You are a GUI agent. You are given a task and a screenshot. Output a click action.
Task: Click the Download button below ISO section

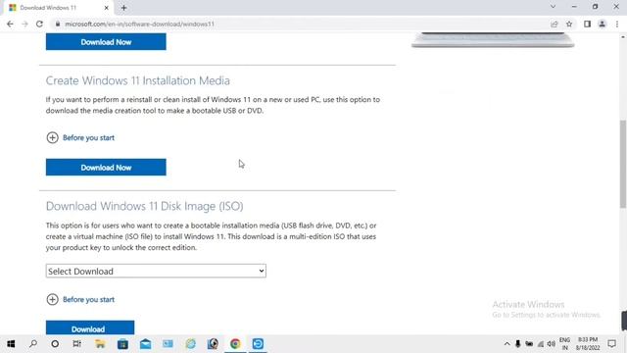click(x=90, y=328)
